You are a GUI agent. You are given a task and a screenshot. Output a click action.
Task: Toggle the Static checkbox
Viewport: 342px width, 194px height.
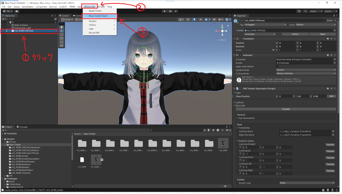(325, 21)
